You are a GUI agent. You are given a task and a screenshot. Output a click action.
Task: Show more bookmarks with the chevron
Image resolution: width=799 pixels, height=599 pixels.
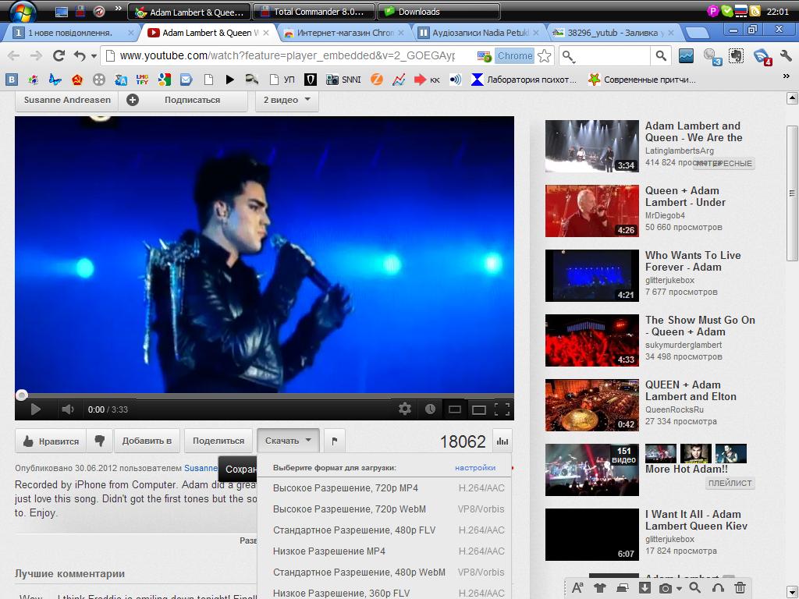[787, 76]
